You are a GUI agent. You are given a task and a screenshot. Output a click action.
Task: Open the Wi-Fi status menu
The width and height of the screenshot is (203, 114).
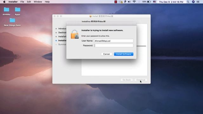pyautogui.click(x=134, y=2)
